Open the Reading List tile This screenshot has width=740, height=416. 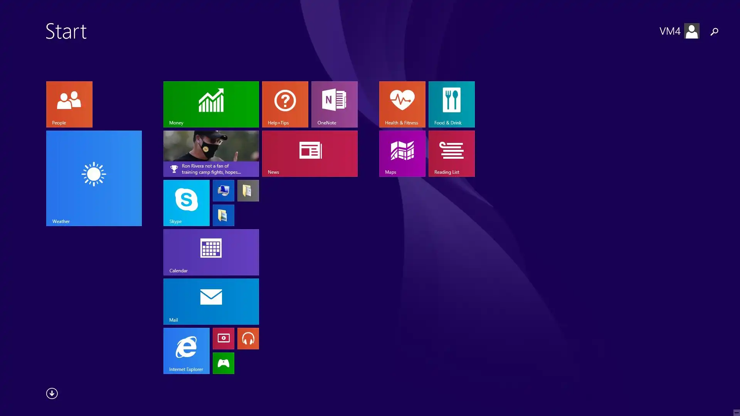pyautogui.click(x=451, y=153)
